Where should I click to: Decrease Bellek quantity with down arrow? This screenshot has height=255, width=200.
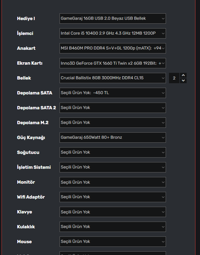[183, 81]
